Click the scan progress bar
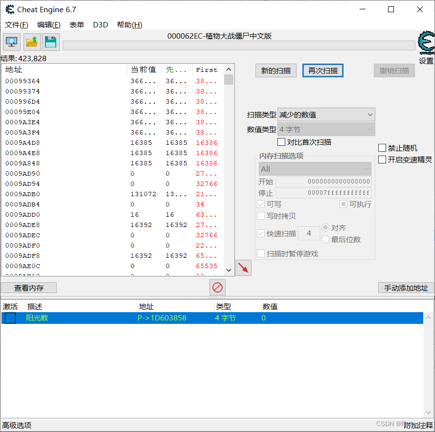 pyautogui.click(x=239, y=45)
